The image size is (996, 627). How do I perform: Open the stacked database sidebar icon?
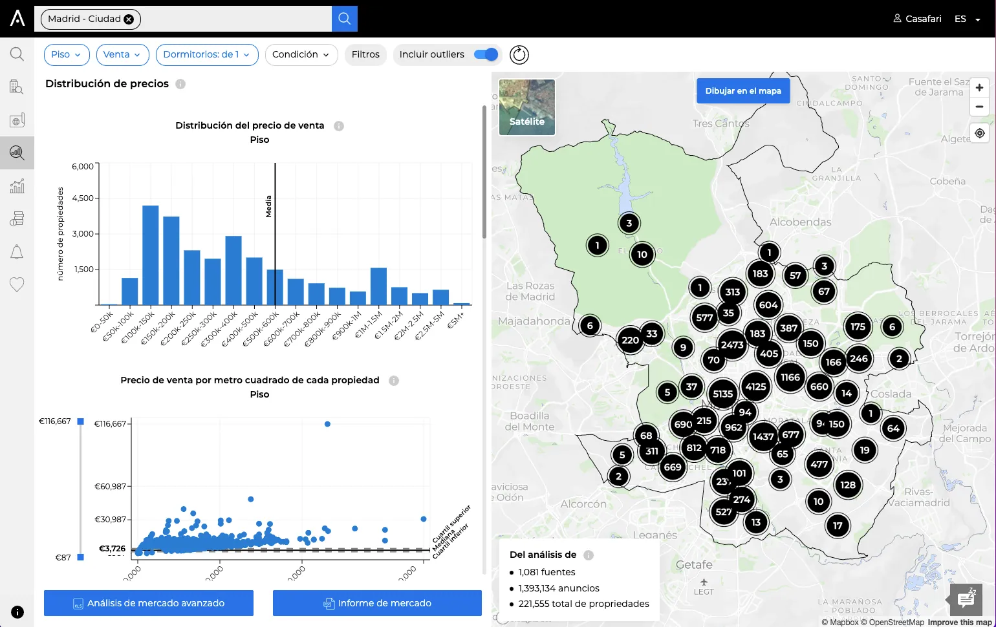17,219
